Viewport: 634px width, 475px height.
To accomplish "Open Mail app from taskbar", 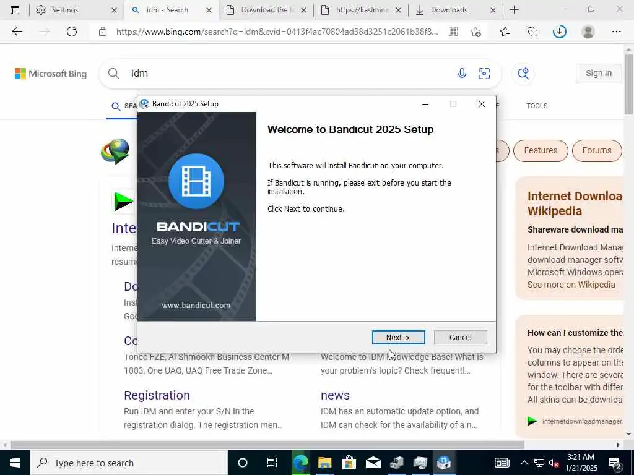I will 373,463.
